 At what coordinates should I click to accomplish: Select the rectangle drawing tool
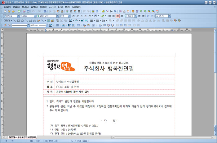pyautogui.click(x=18, y=20)
